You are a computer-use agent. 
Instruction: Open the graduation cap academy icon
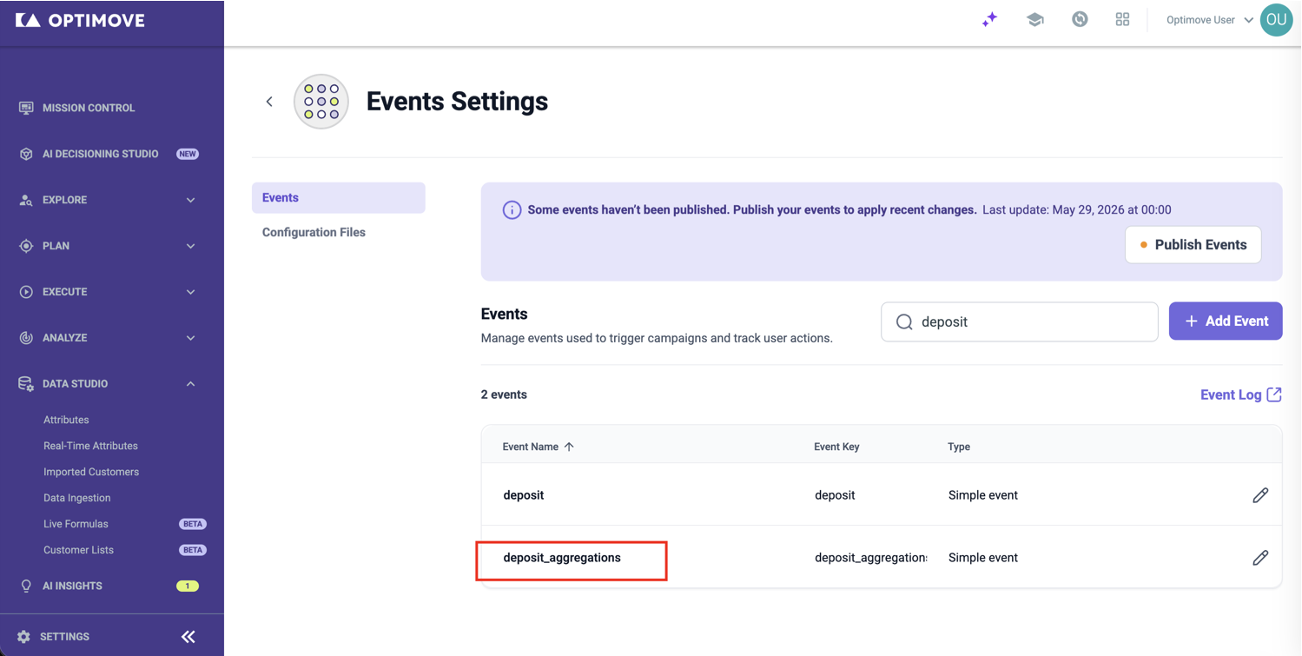[1034, 20]
